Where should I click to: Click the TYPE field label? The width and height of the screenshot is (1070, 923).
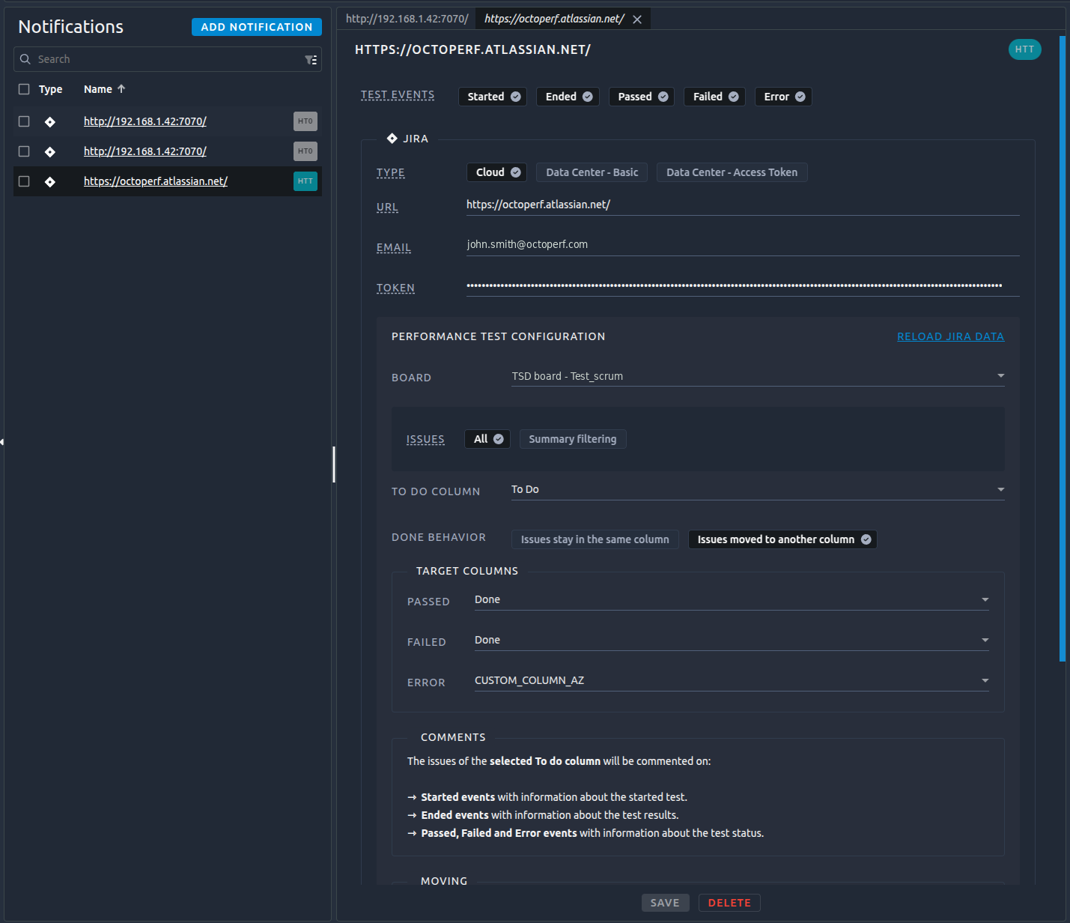click(391, 173)
